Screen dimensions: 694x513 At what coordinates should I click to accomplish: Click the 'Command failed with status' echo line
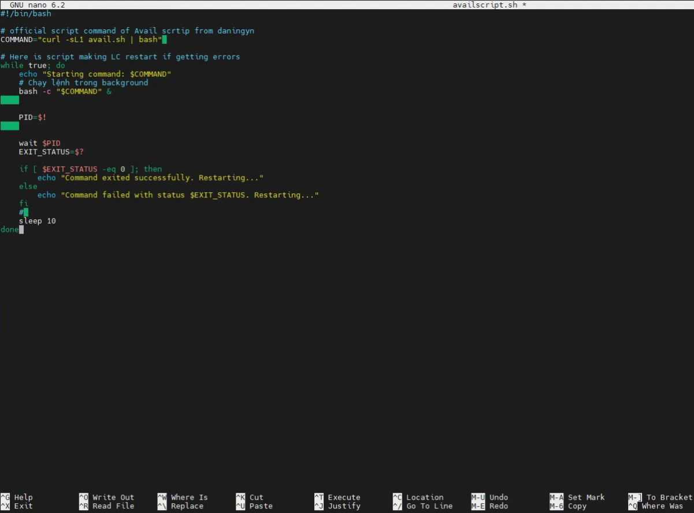(x=179, y=195)
